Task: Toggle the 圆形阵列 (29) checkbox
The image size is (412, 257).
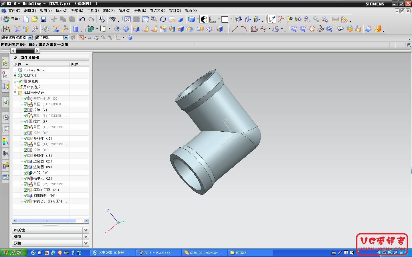Action: [x=26, y=196]
